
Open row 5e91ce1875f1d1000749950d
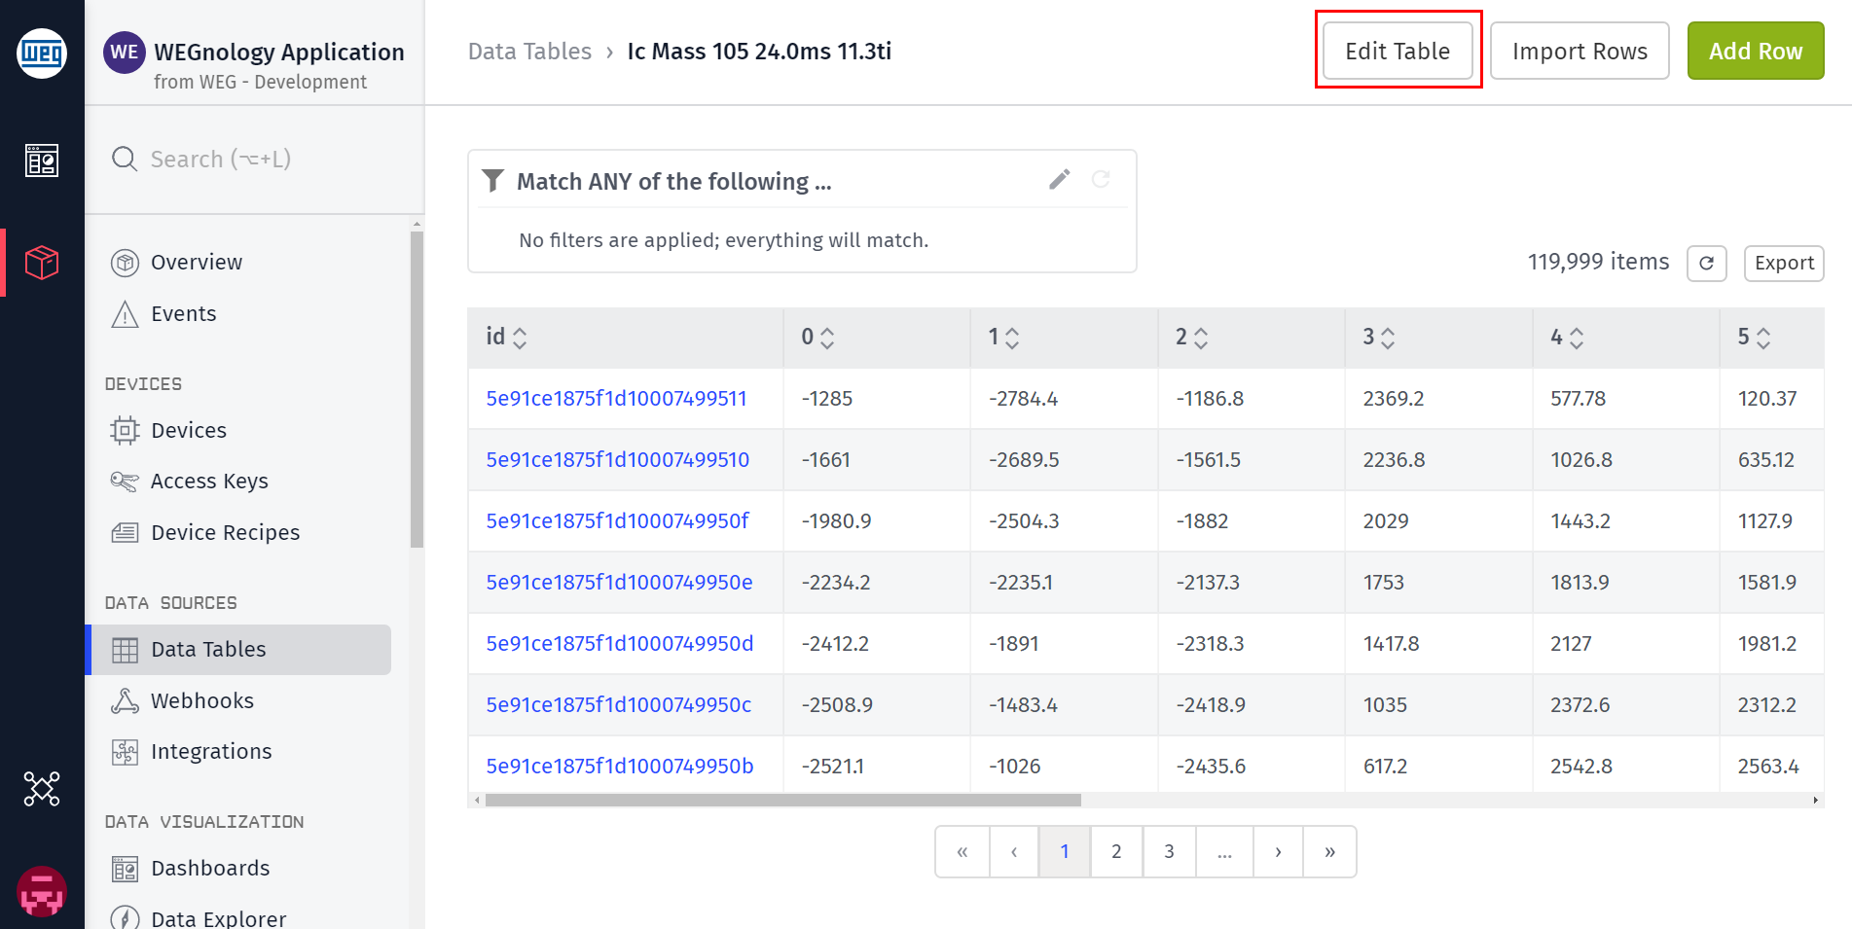click(620, 644)
